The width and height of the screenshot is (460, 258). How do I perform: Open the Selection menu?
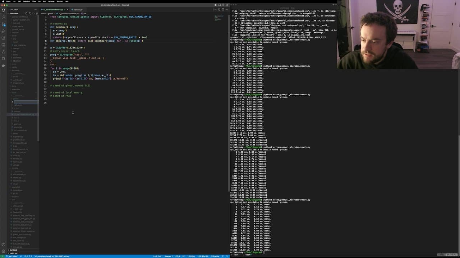[x=27, y=1]
